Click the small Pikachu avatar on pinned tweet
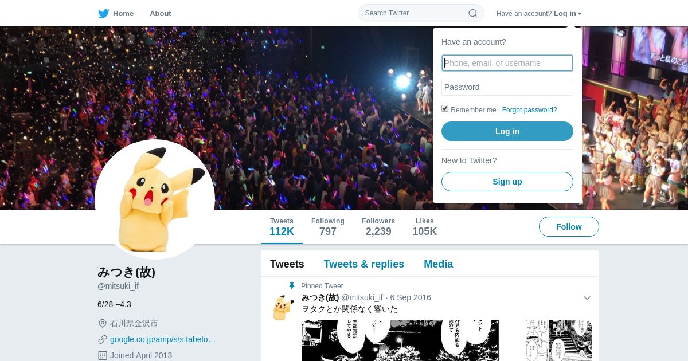Screen dimensions: 688x361 (283, 308)
